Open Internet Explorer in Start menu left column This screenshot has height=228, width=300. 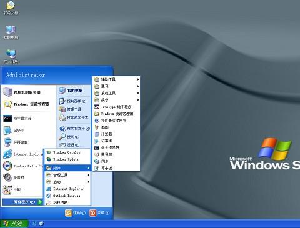[x=23, y=154]
